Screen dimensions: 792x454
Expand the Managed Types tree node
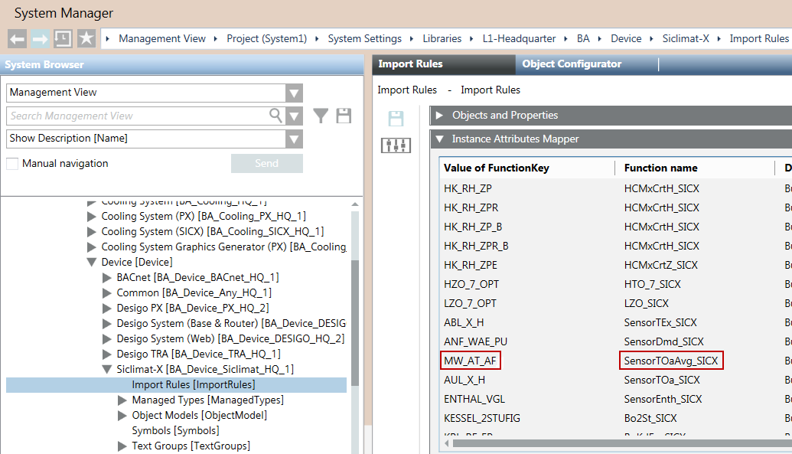[x=122, y=400]
